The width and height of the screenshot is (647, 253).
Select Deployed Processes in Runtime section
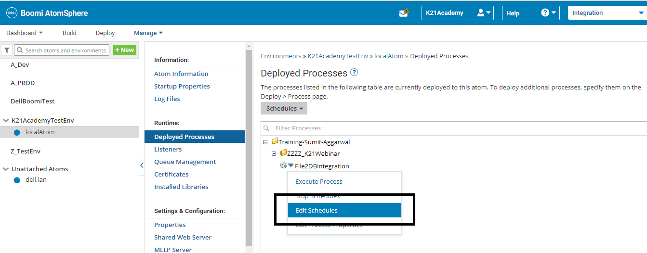[x=195, y=137]
